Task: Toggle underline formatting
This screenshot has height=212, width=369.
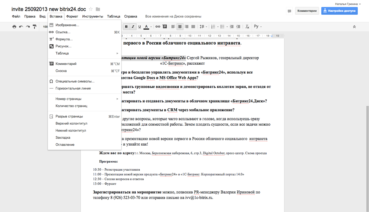Action: click(140, 27)
